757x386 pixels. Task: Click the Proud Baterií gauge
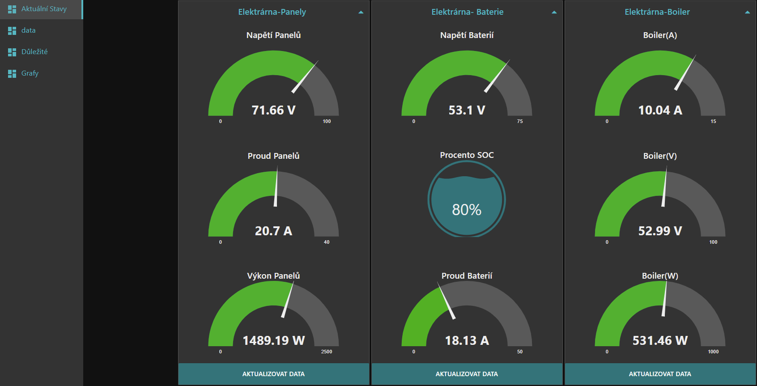467,314
